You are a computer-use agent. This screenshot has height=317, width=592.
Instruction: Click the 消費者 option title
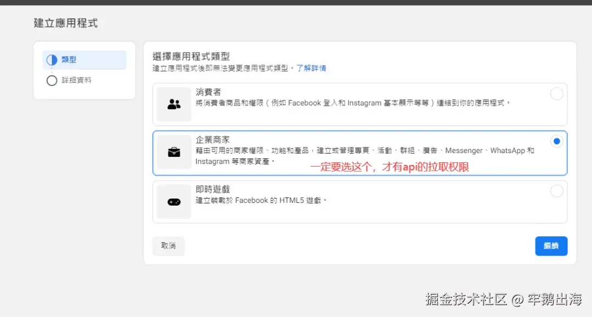click(x=208, y=92)
